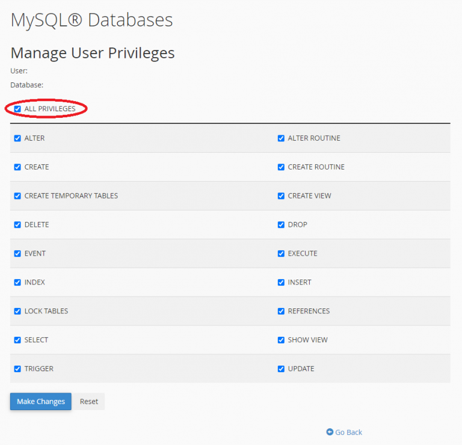Toggle the CREATE privilege checkbox
The width and height of the screenshot is (462, 445).
(x=17, y=167)
